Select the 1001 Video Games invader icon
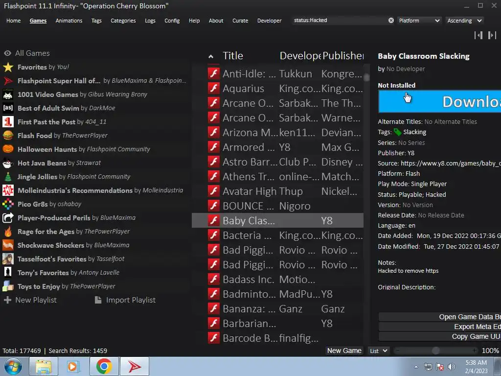Image resolution: width=501 pixels, height=376 pixels. coord(8,94)
